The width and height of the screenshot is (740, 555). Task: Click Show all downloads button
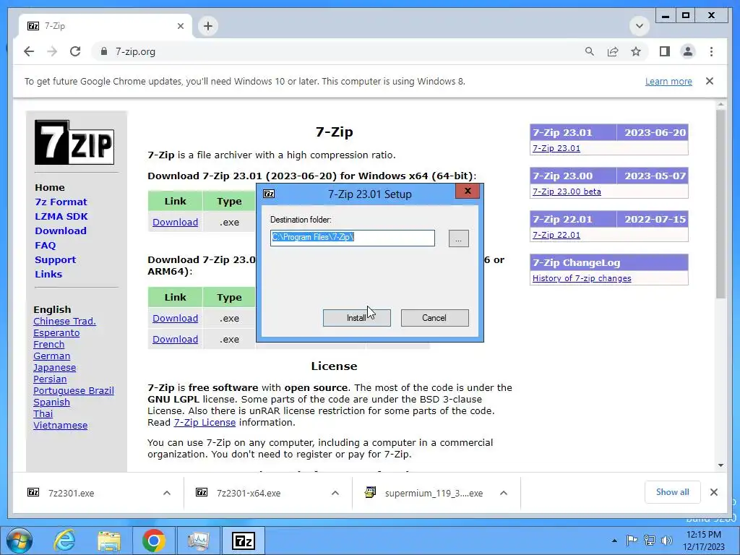pyautogui.click(x=673, y=492)
